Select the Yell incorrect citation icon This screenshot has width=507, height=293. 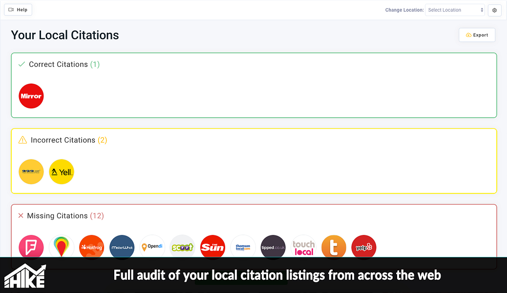(x=62, y=172)
